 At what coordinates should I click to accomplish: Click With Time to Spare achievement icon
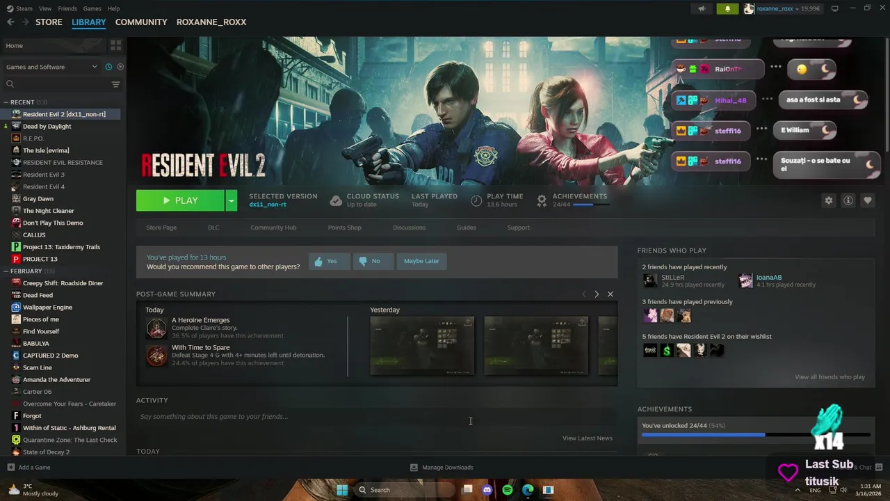(156, 355)
